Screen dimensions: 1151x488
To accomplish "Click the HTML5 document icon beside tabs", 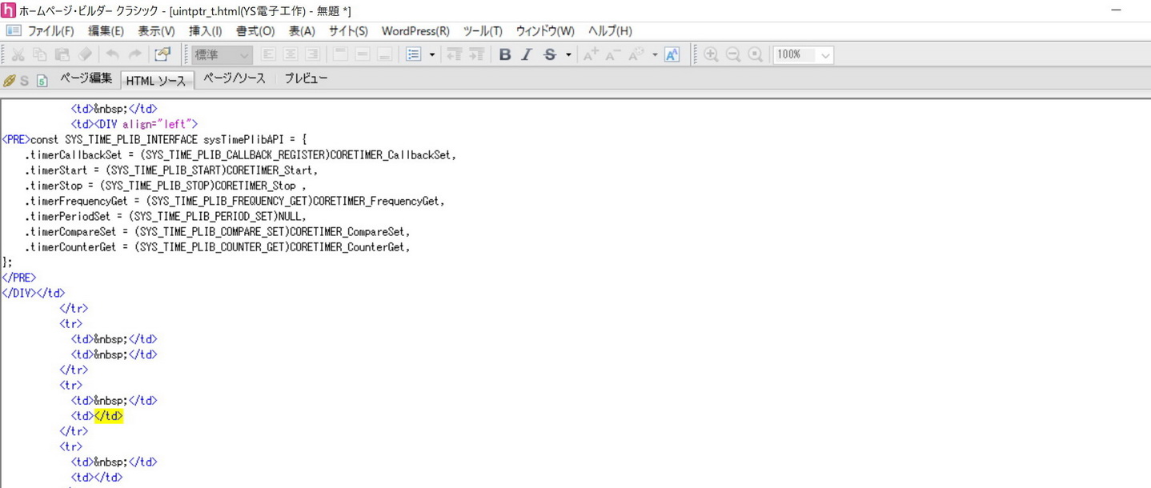I will (42, 81).
